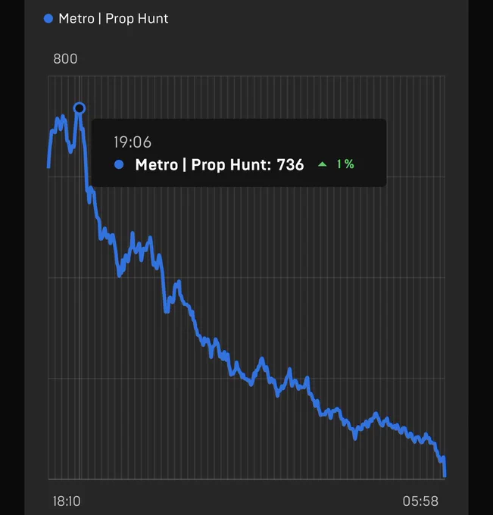Screen dimensions: 493x515
Task: Toggle the Metro | Prop Hunt legend label
Action: tap(114, 19)
